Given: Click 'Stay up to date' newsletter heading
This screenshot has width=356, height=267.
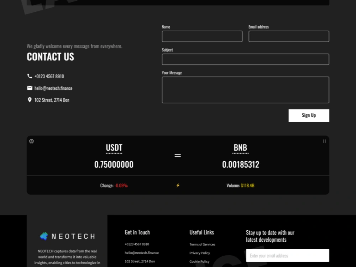Looking at the screenshot, I should pos(270,236).
